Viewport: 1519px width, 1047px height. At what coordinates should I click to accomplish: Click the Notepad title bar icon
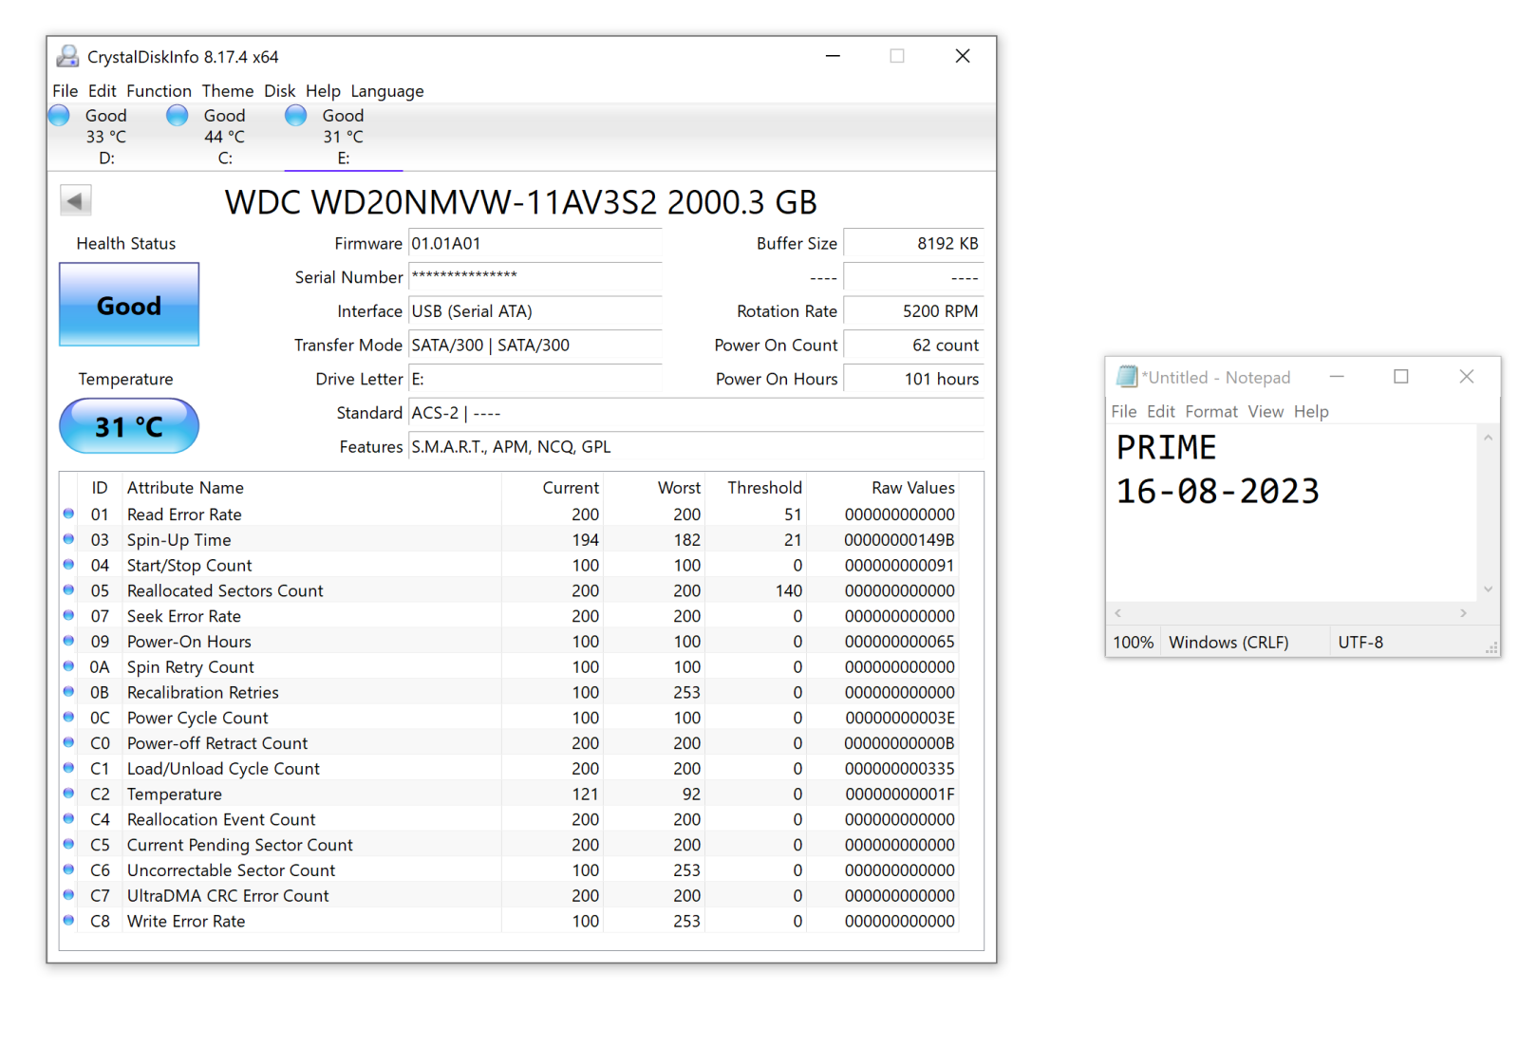(x=1127, y=377)
